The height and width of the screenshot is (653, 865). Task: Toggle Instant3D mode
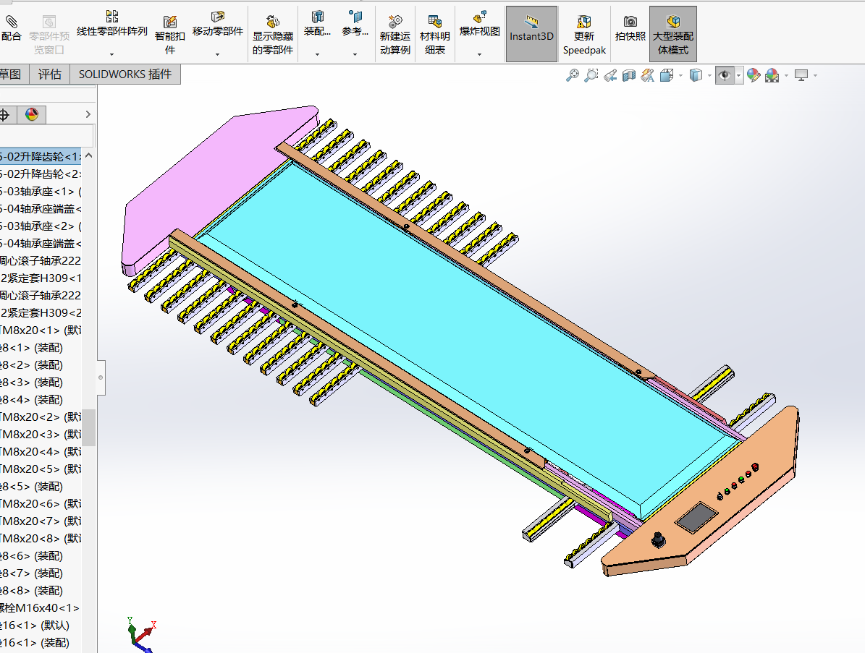[531, 34]
